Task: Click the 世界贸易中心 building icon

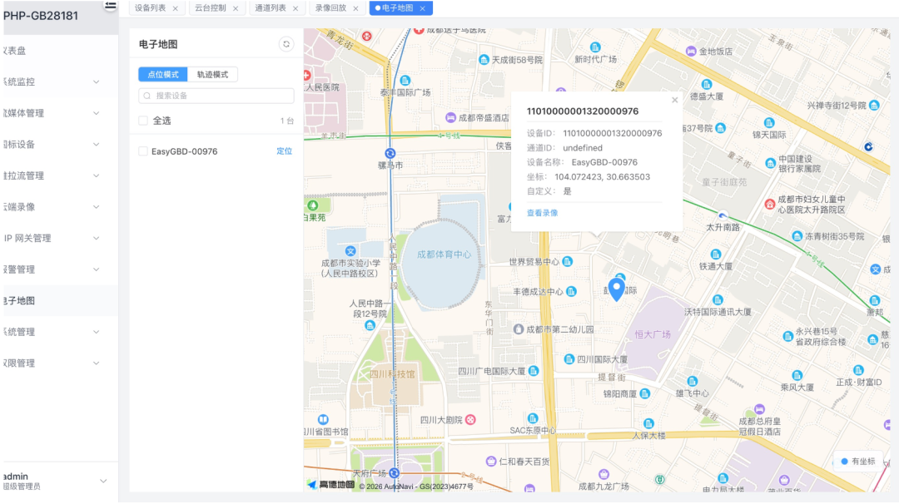Action: click(x=567, y=261)
